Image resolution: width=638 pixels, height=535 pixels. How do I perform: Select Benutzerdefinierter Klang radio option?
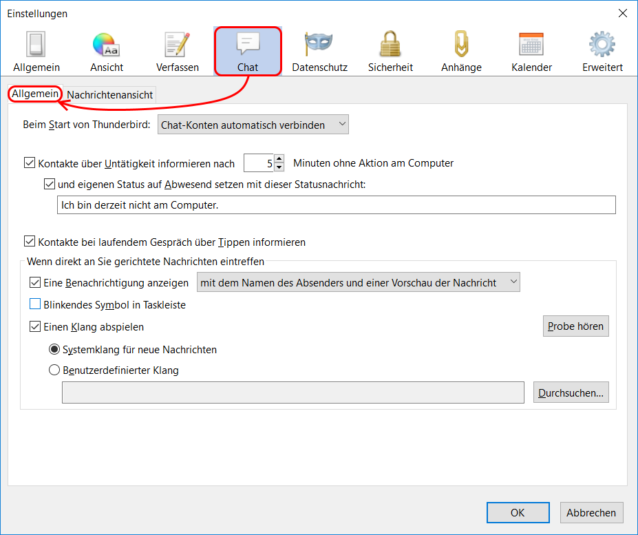pos(54,370)
